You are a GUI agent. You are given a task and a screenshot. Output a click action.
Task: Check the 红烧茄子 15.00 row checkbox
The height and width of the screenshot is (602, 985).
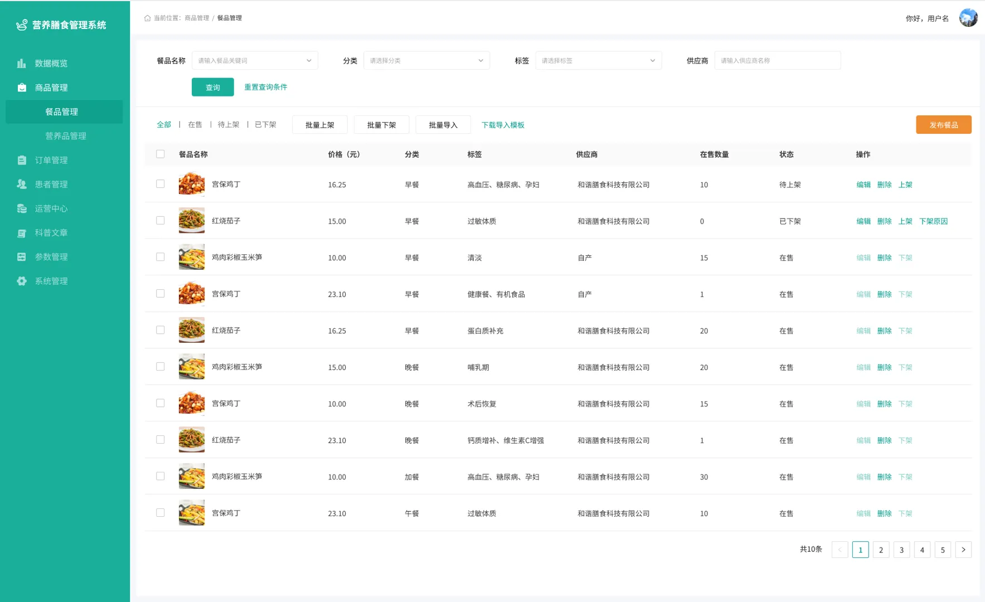point(161,220)
